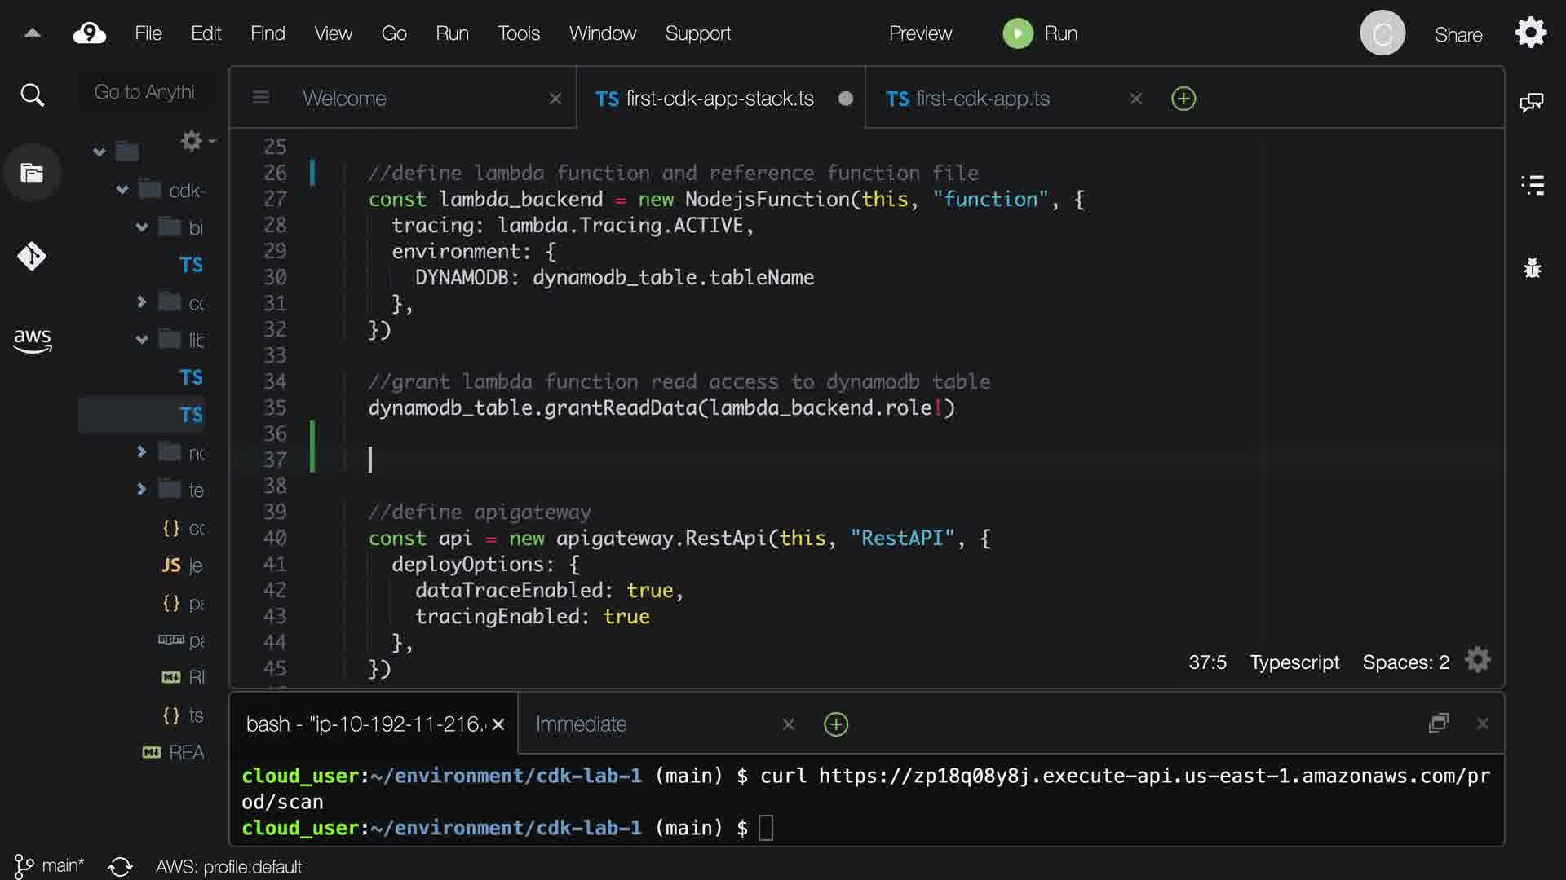Collapse the lib folder in file tree
The image size is (1566, 880).
pyautogui.click(x=142, y=340)
